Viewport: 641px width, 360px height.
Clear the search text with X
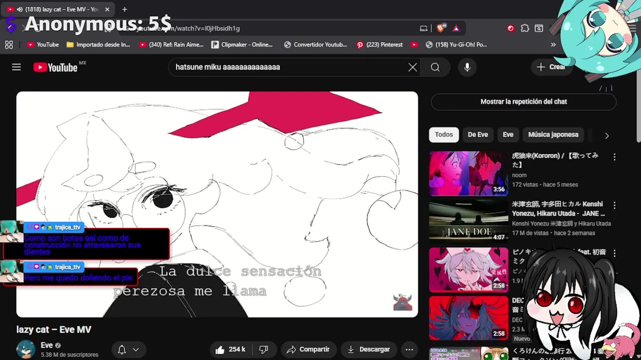[413, 67]
